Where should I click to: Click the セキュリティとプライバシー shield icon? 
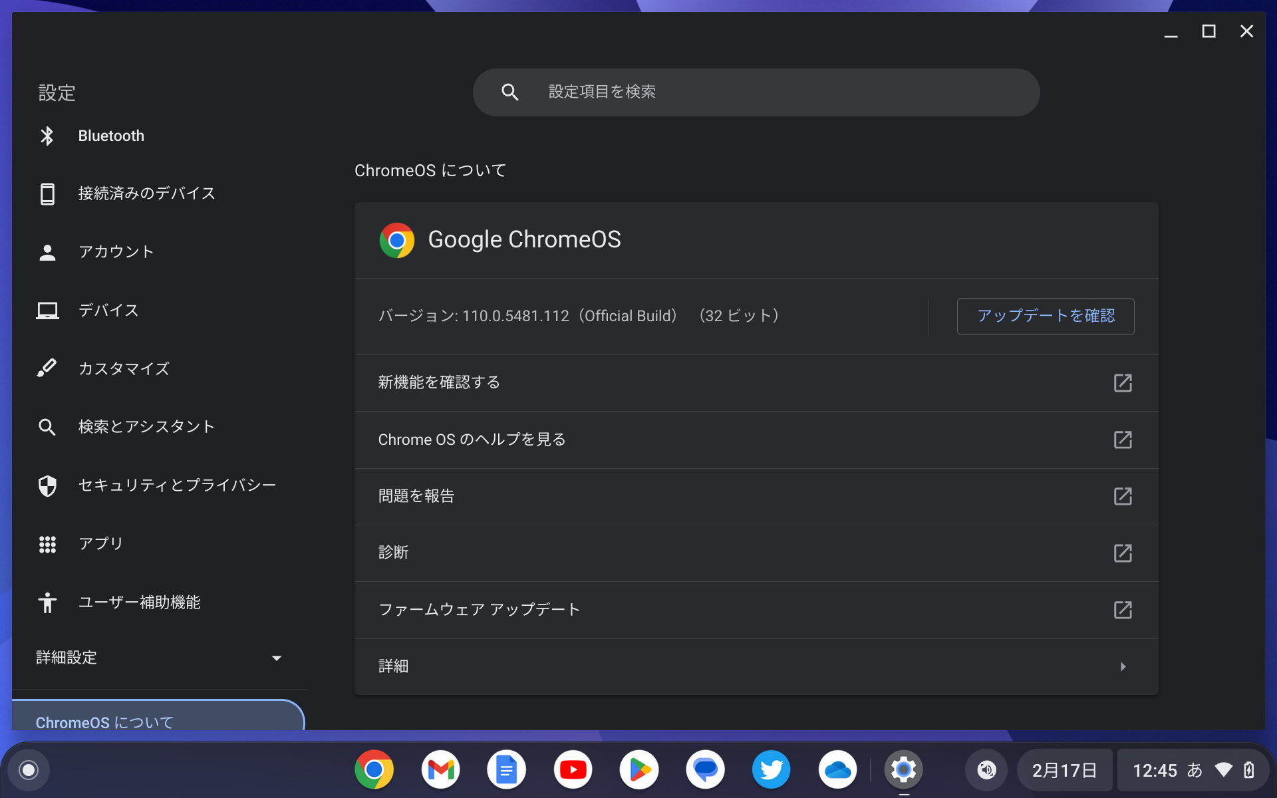point(47,485)
